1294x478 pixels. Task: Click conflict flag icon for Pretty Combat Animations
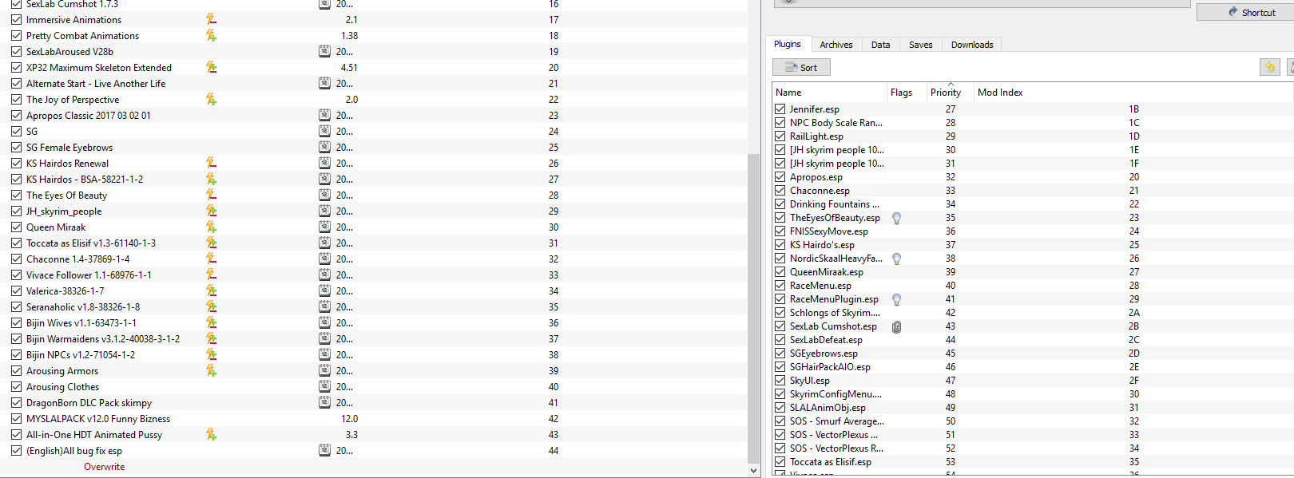pyautogui.click(x=211, y=35)
